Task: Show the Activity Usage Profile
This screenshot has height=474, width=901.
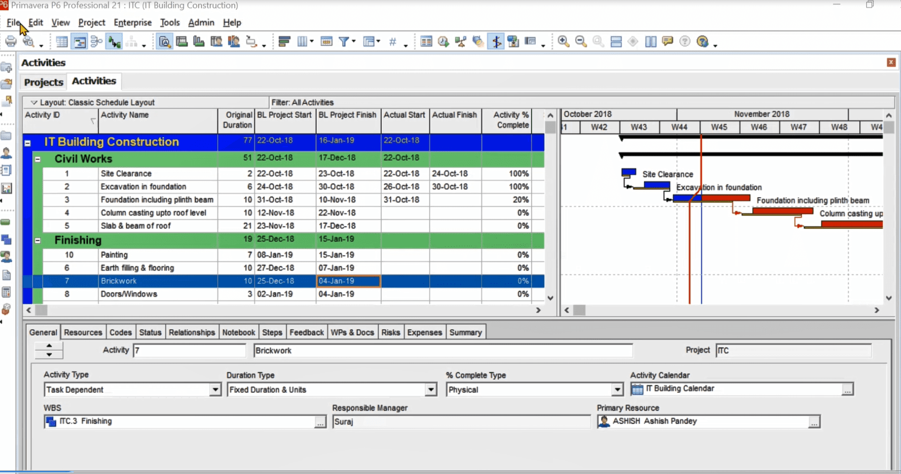Action: coord(199,42)
